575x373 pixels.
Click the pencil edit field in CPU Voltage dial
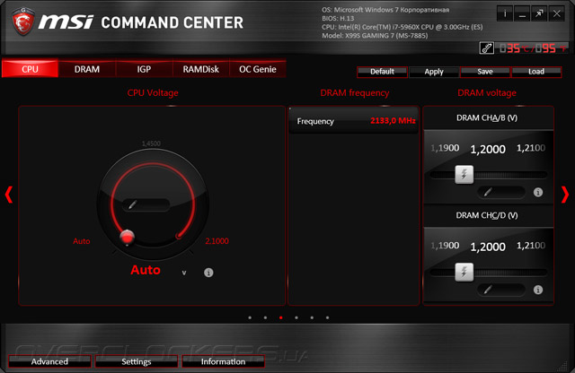pyautogui.click(x=146, y=204)
